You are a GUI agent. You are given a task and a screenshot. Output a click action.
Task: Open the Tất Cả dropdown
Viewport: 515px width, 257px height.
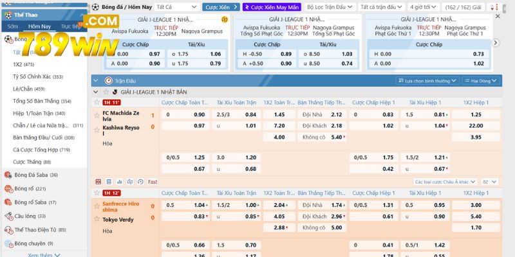pyautogui.click(x=176, y=7)
